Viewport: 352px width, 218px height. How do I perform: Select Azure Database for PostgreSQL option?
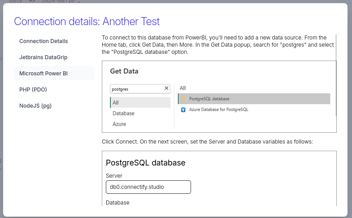click(x=218, y=109)
